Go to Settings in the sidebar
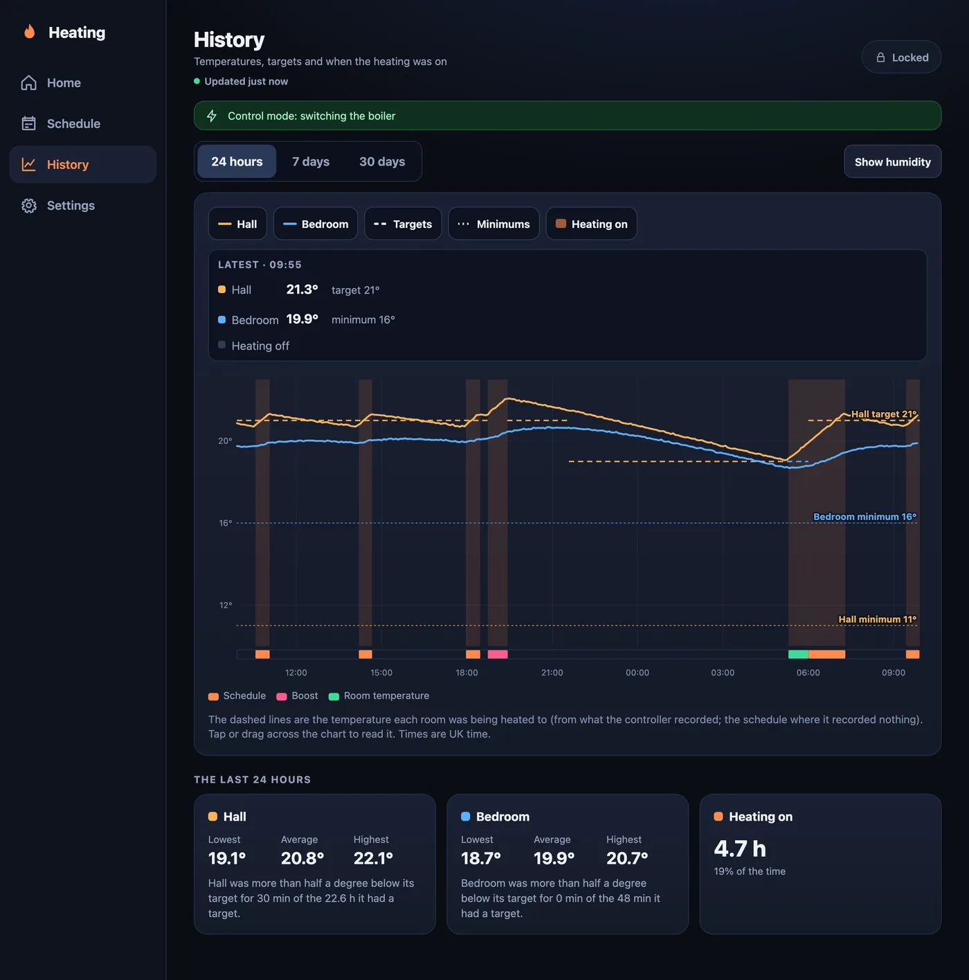Screen dimensions: 969x980 pyautogui.click(x=83, y=205)
